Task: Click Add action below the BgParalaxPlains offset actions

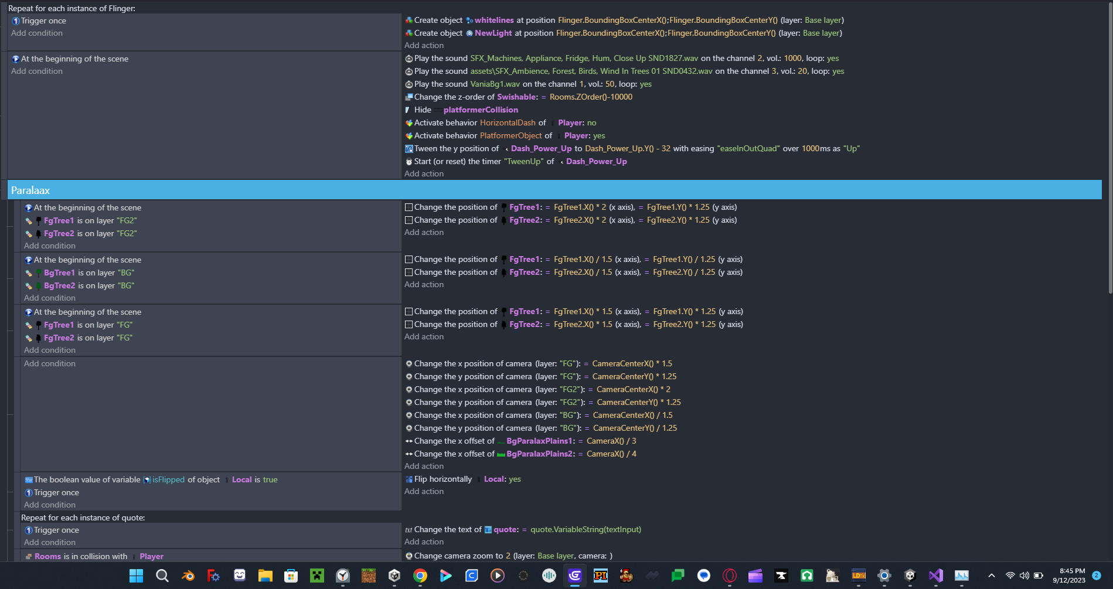Action: [x=424, y=466]
